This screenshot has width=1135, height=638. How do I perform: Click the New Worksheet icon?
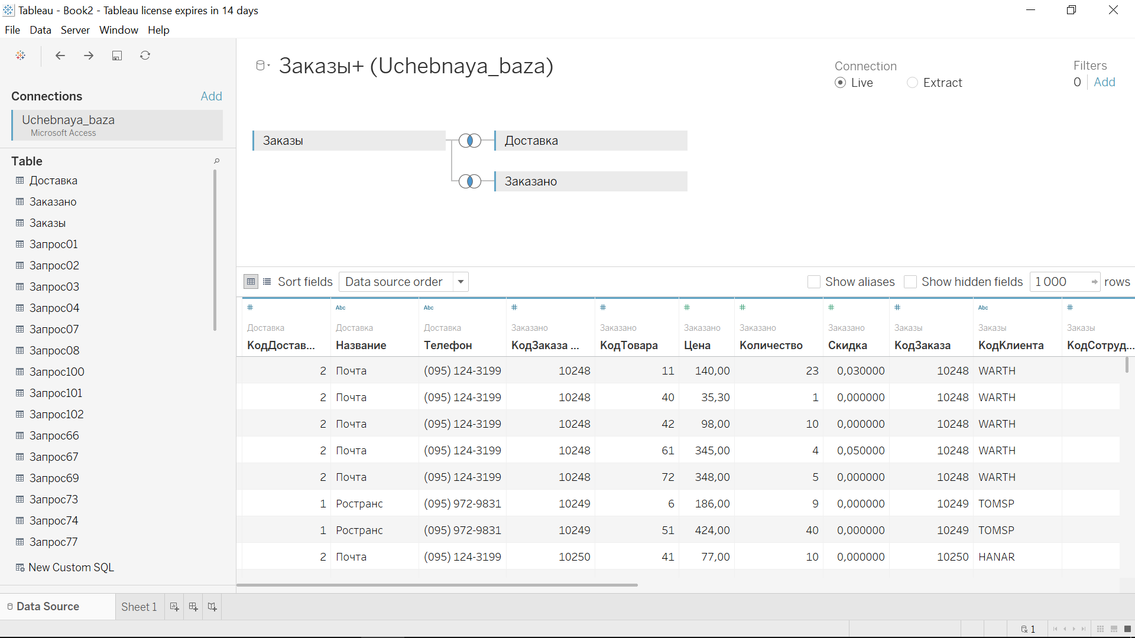coord(174,607)
